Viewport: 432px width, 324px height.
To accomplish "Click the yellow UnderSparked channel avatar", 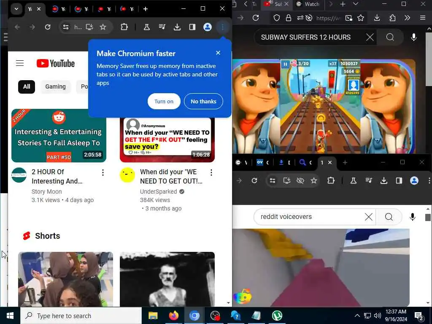I will coord(127,175).
